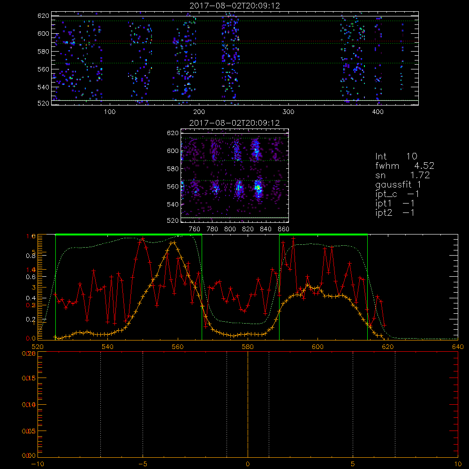469x469 pixels.
Task: Click the "ipt_c -1" parameter line
Action: 397,194
